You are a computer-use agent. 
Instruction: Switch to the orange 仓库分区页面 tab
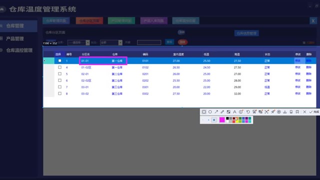coord(89,20)
